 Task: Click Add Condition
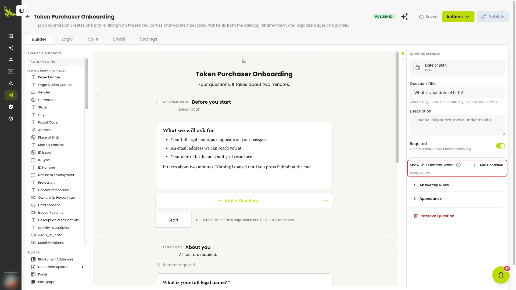pos(488,165)
